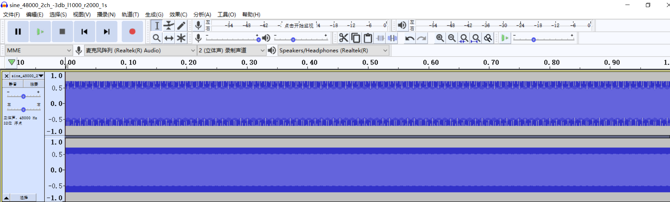The width and height of the screenshot is (670, 202).
Task: Open the 编辑(E) menu
Action: tap(34, 15)
